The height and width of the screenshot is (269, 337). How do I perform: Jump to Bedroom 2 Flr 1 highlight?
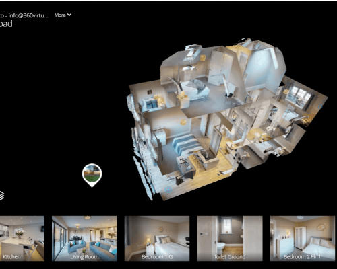click(303, 239)
